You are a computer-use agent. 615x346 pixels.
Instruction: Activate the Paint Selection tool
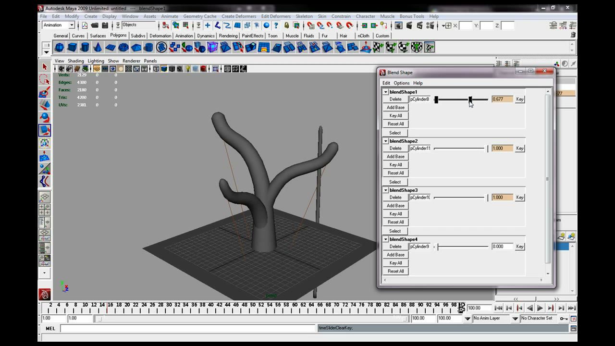45,92
